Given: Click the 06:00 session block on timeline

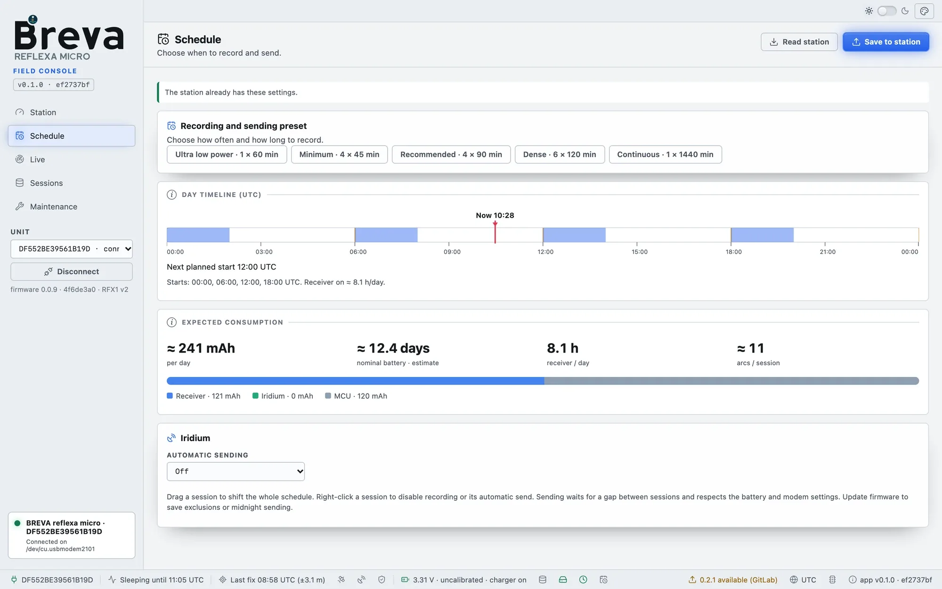Looking at the screenshot, I should (386, 235).
